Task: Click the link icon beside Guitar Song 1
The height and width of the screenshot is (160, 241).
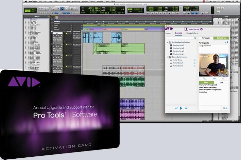Action: [195, 60]
